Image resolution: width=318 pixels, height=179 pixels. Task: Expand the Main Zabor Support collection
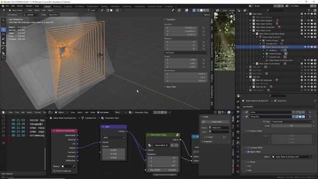pyautogui.click(x=250, y=20)
